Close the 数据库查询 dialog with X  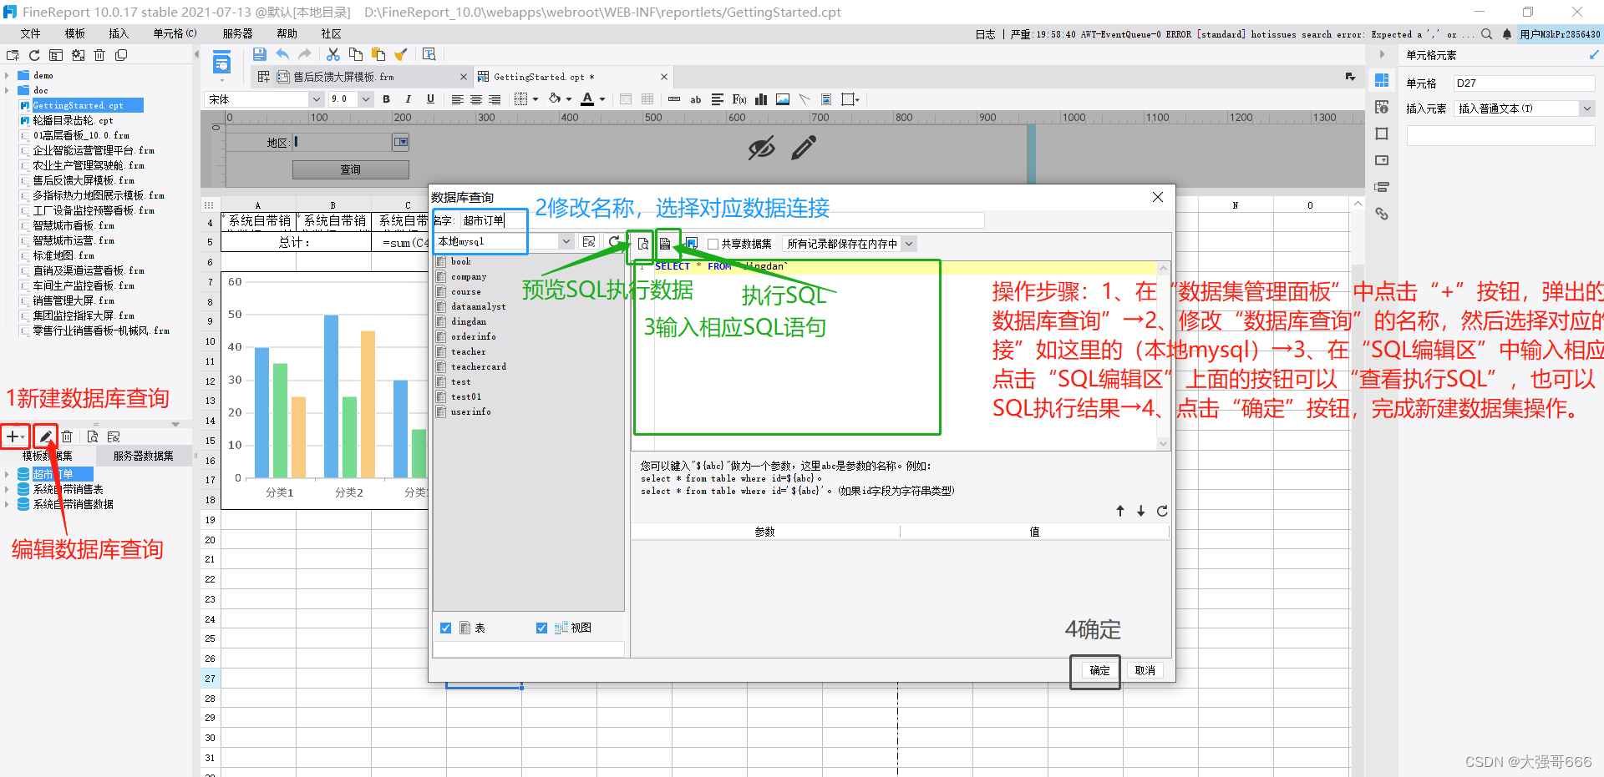(x=1158, y=197)
